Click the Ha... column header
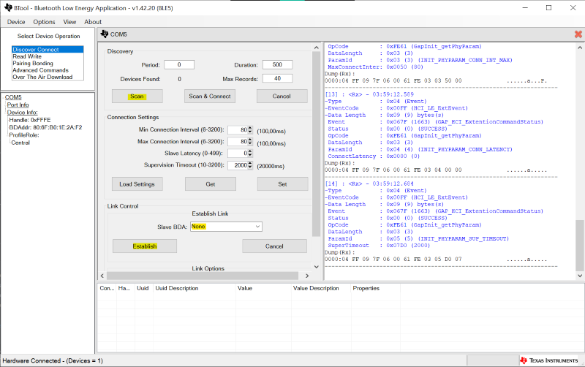The width and height of the screenshot is (585, 367). [x=125, y=288]
